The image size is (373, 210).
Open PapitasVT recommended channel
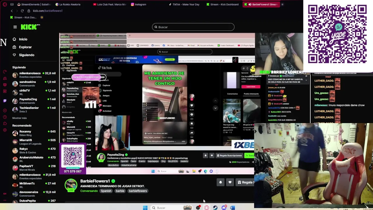[34, 168]
